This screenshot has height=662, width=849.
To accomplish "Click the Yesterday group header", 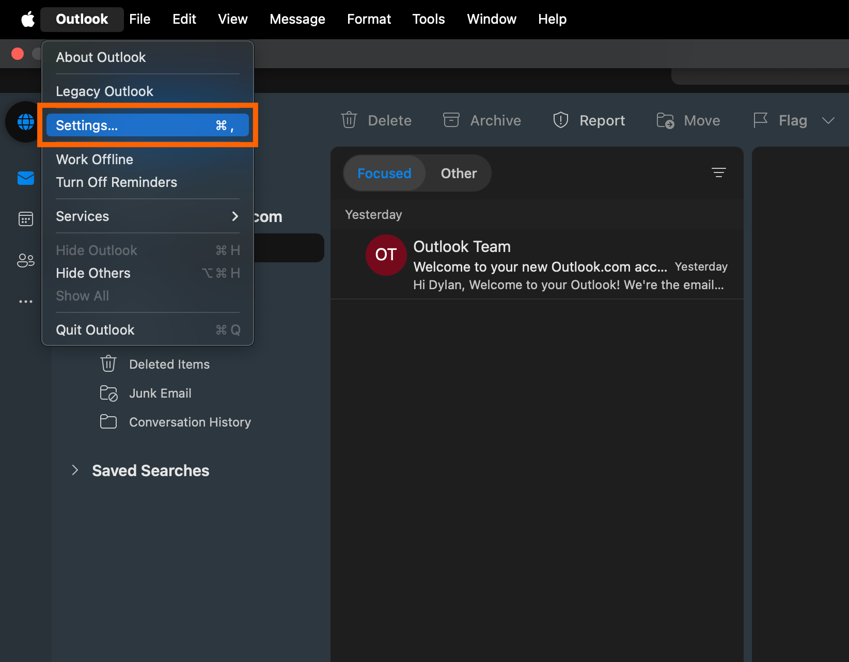I will 373,214.
